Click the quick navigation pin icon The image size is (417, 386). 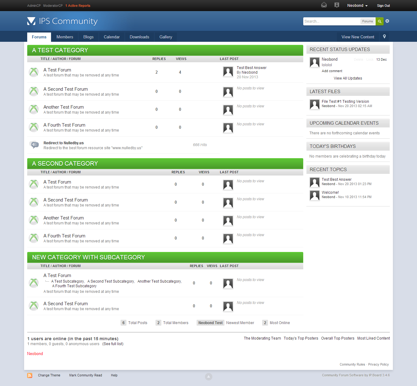pyautogui.click(x=384, y=37)
